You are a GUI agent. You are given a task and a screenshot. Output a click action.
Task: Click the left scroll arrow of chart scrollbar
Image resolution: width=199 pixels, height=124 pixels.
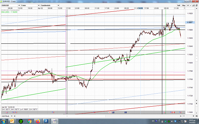click(x=15, y=116)
